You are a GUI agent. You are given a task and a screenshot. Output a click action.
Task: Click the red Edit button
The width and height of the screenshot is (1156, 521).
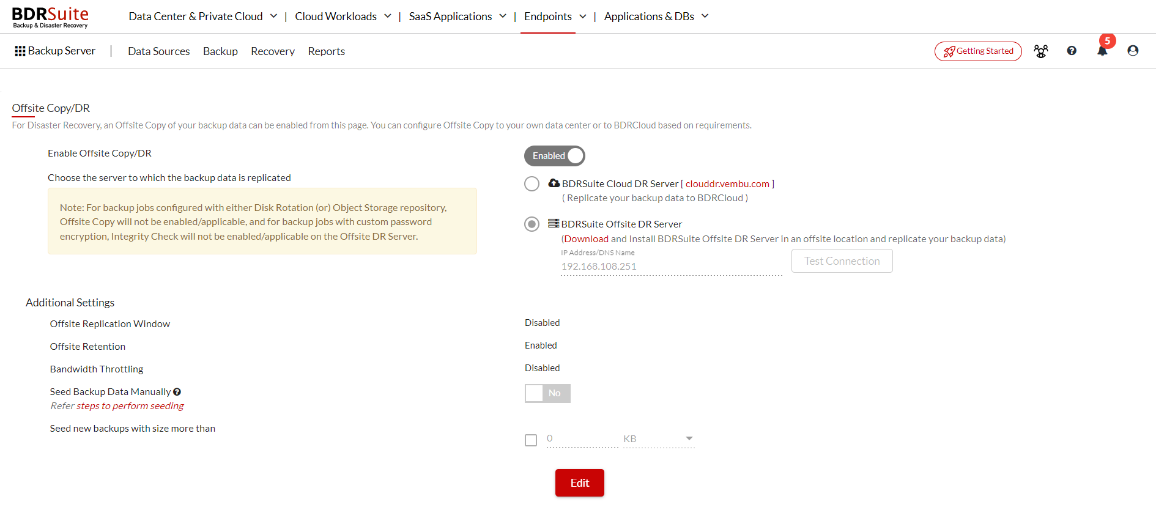tap(580, 483)
